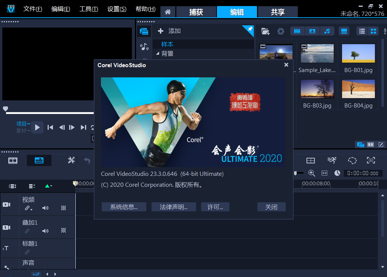
Task: Step to previous frame
Action: point(62,128)
